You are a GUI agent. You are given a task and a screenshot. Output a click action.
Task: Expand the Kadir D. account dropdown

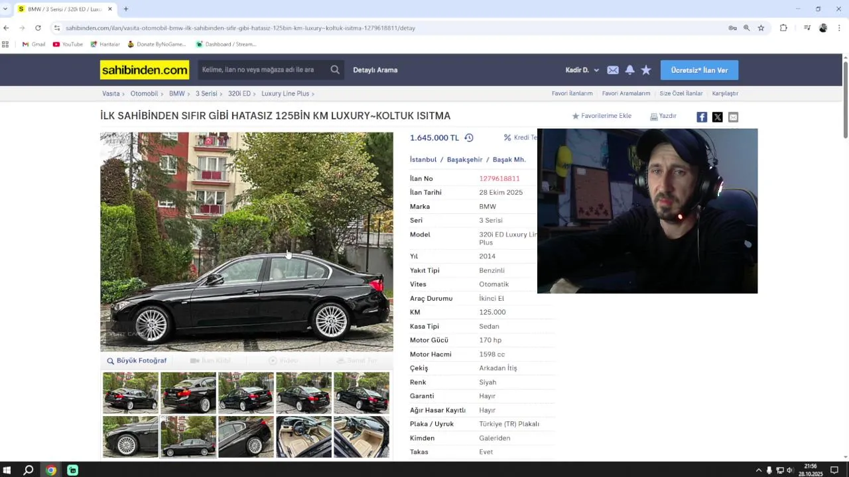coord(582,70)
